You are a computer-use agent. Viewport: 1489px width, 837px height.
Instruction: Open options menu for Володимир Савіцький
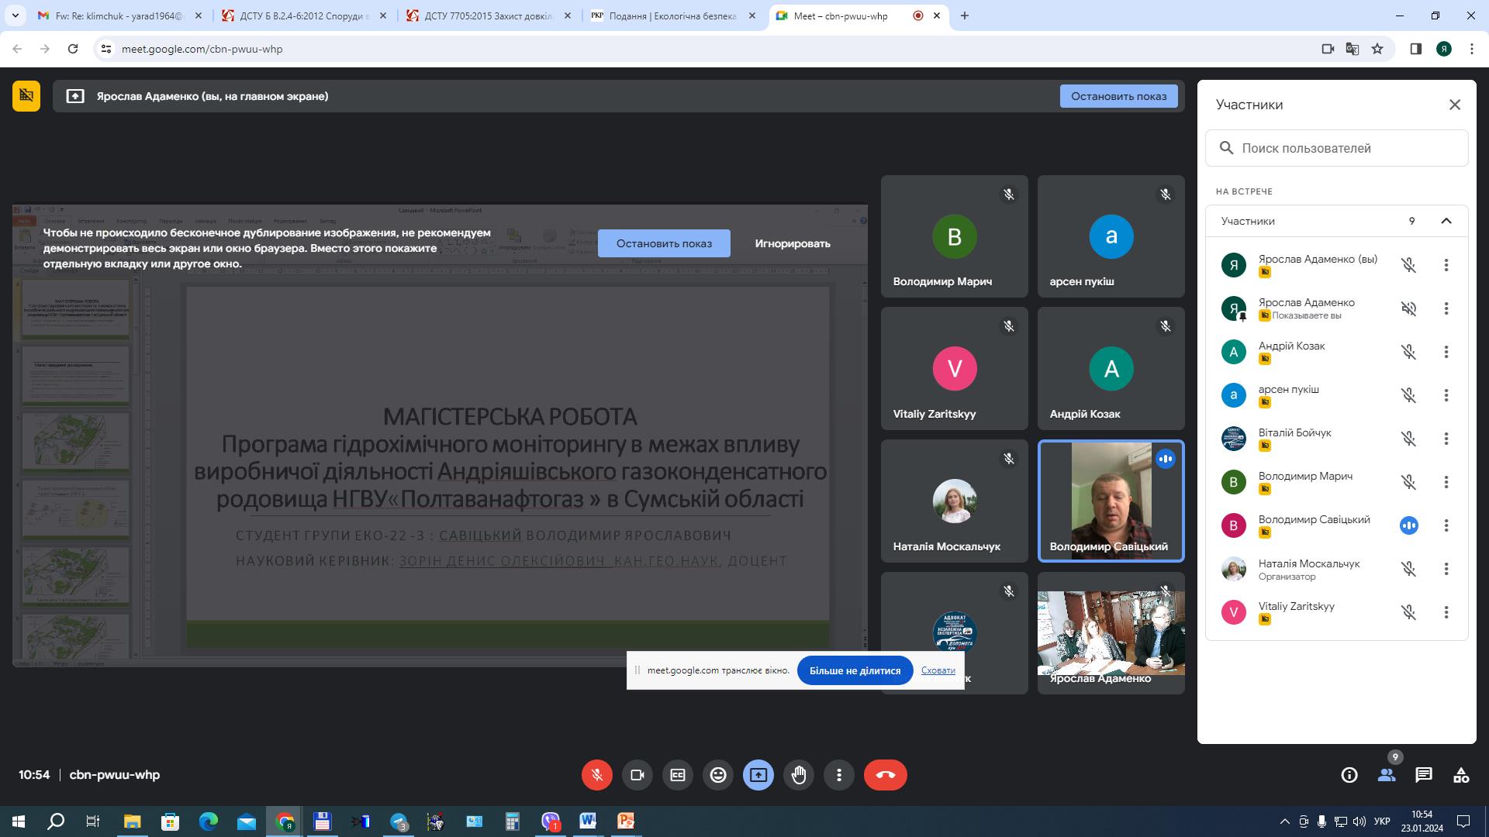1447,525
